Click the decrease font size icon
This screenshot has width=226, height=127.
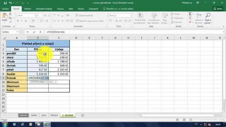(x=49, y=16)
